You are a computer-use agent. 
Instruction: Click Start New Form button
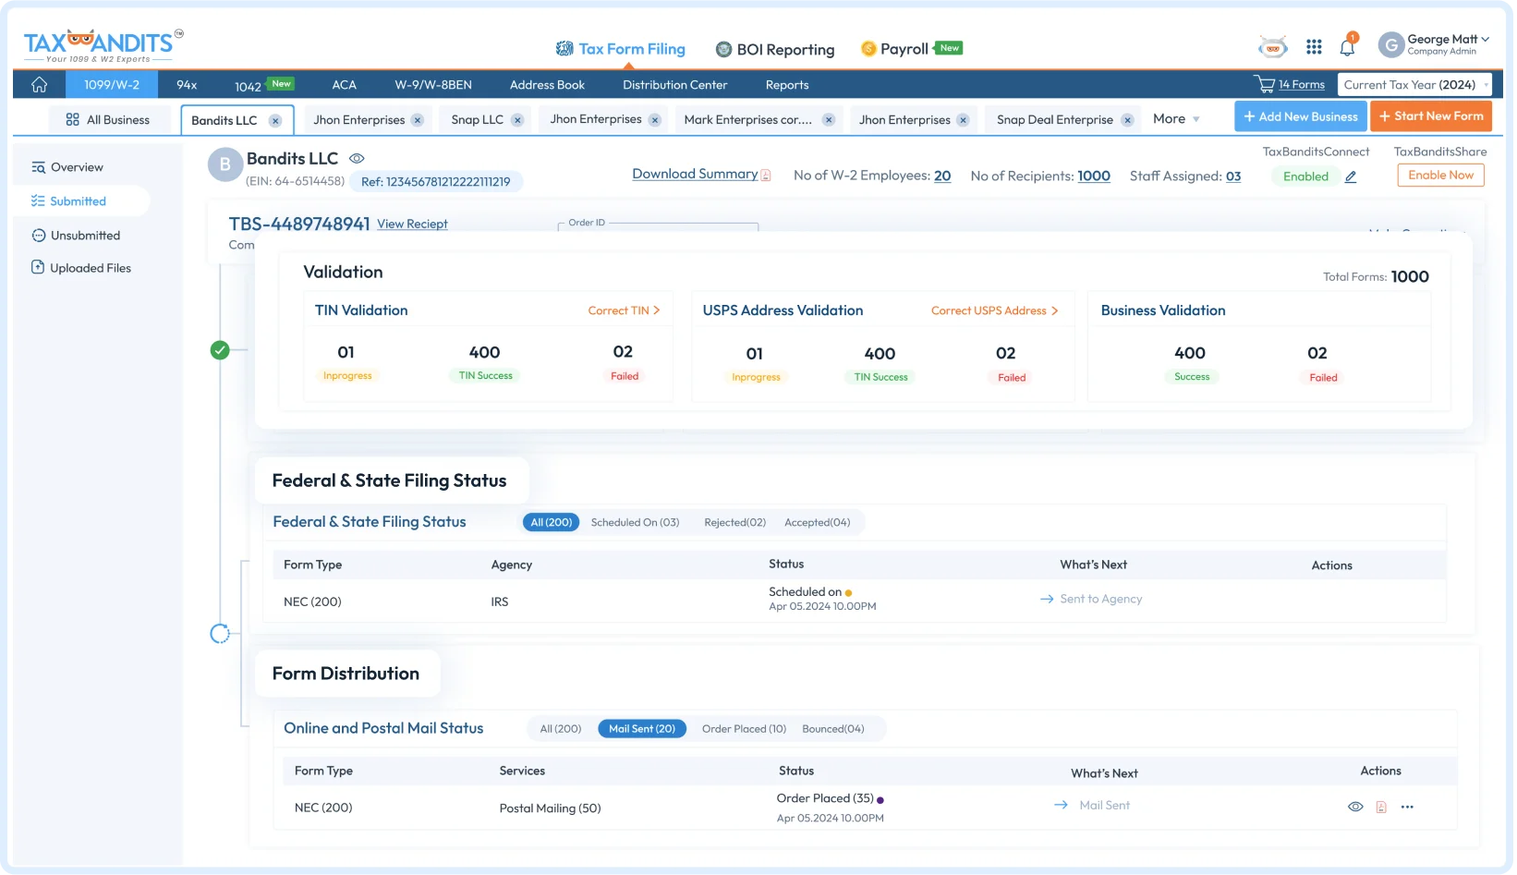click(1433, 116)
